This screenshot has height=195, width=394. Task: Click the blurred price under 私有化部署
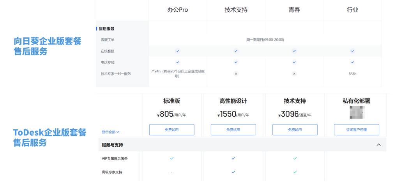pyautogui.click(x=357, y=112)
